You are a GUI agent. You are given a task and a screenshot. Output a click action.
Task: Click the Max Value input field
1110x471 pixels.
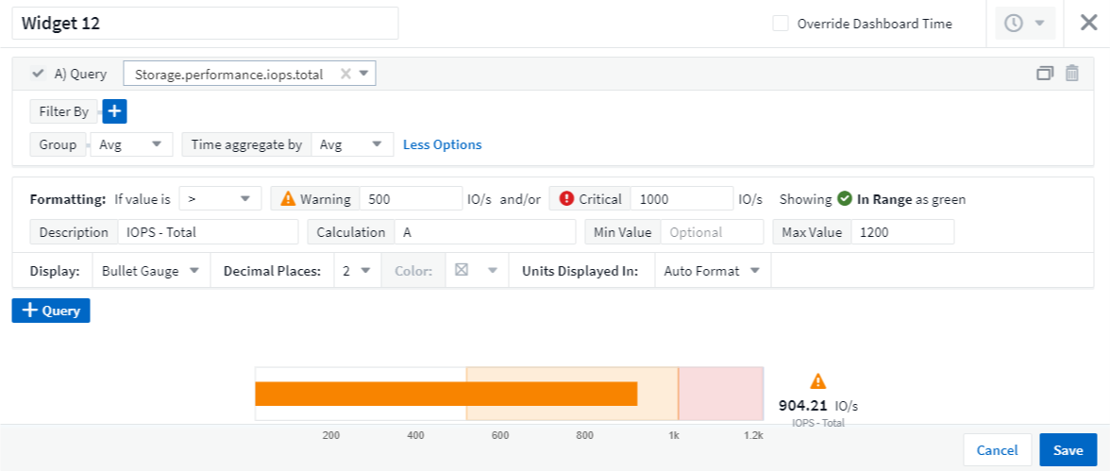(901, 232)
